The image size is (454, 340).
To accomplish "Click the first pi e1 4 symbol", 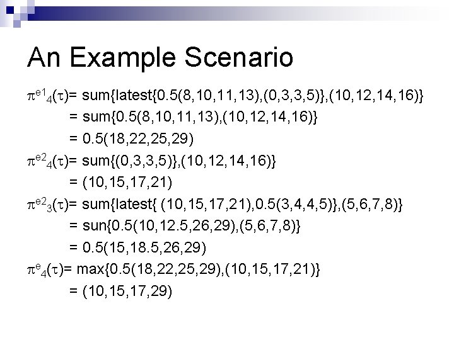I will pyautogui.click(x=40, y=96).
